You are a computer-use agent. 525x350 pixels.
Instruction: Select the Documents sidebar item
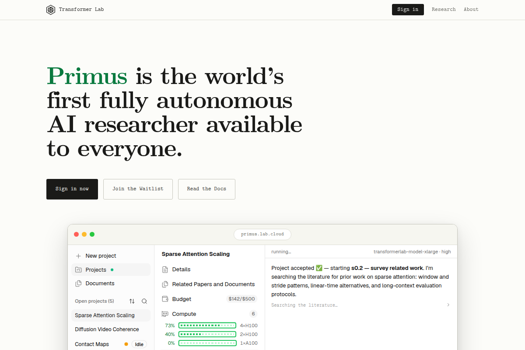pyautogui.click(x=111, y=283)
